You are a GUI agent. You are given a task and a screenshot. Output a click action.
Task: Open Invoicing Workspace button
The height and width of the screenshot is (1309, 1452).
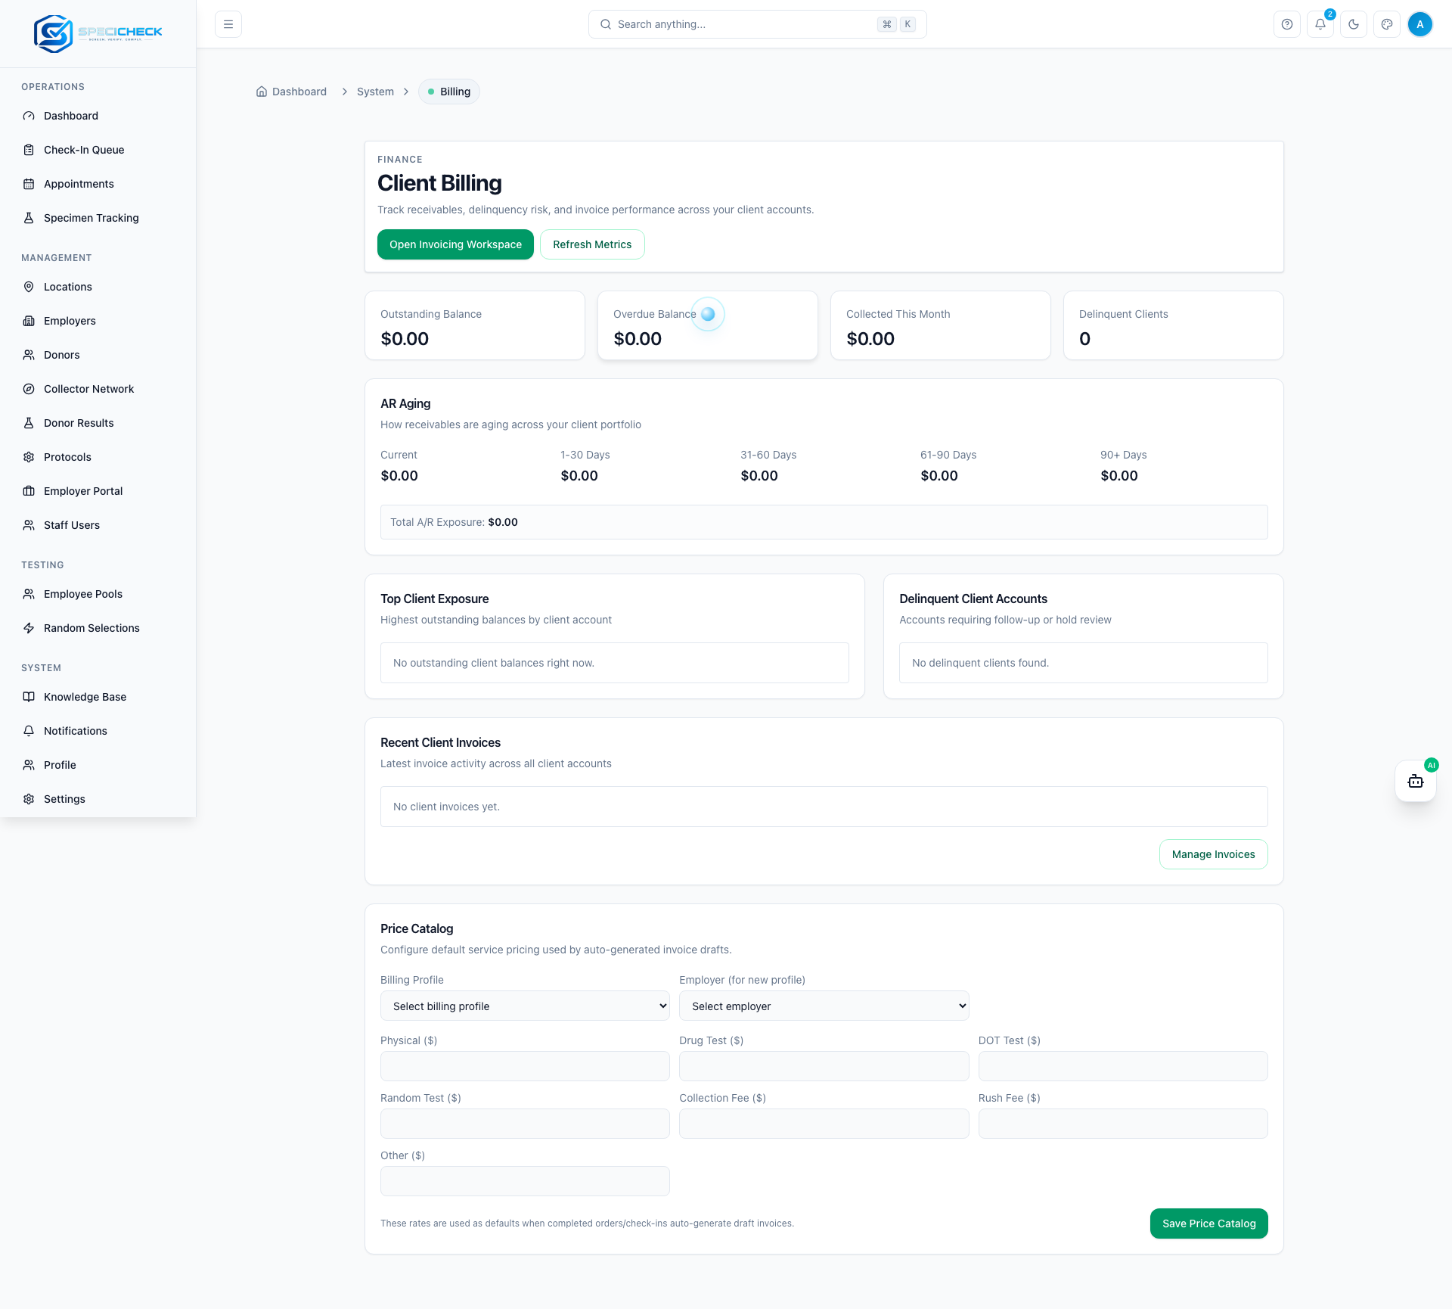coord(455,244)
